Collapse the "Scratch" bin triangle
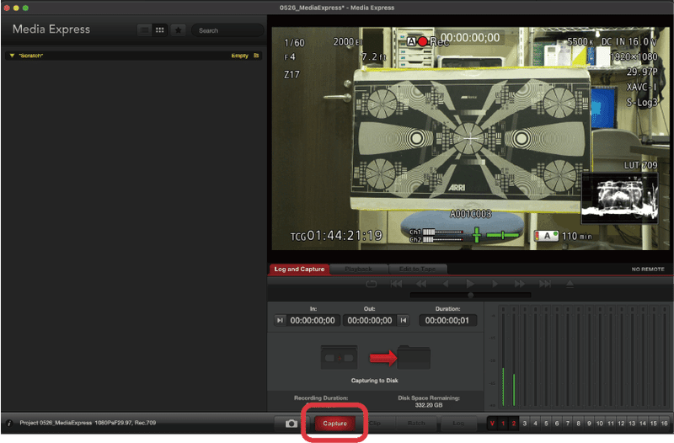Screen dimensions: 674x443 (x=12, y=56)
